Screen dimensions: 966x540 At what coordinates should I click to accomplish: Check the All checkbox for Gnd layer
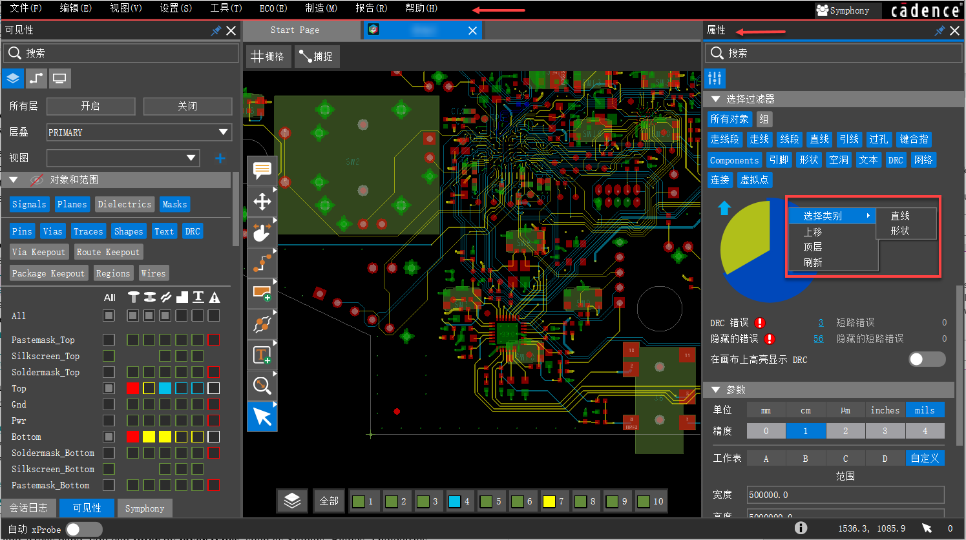[x=109, y=404]
